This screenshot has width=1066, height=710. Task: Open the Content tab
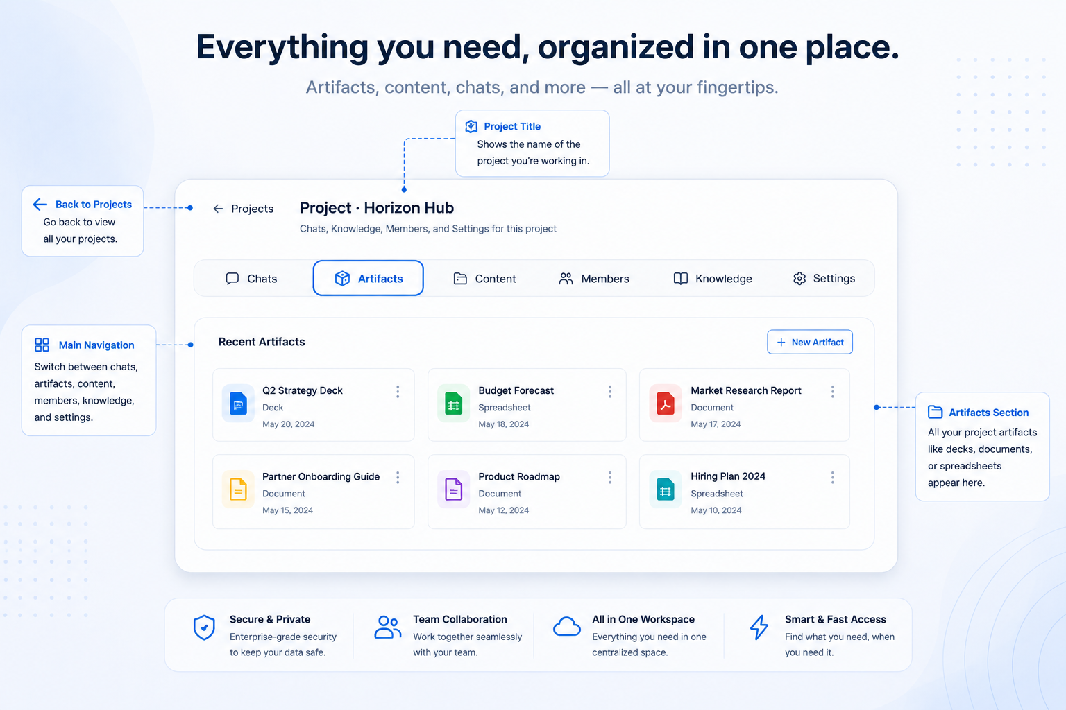(x=484, y=279)
